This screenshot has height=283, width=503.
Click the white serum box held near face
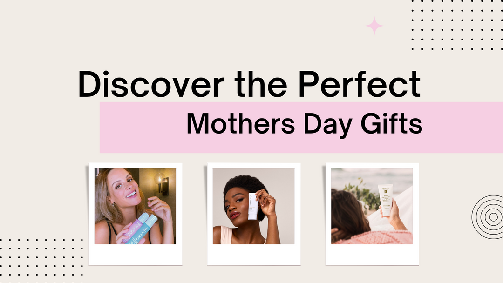[x=253, y=206]
